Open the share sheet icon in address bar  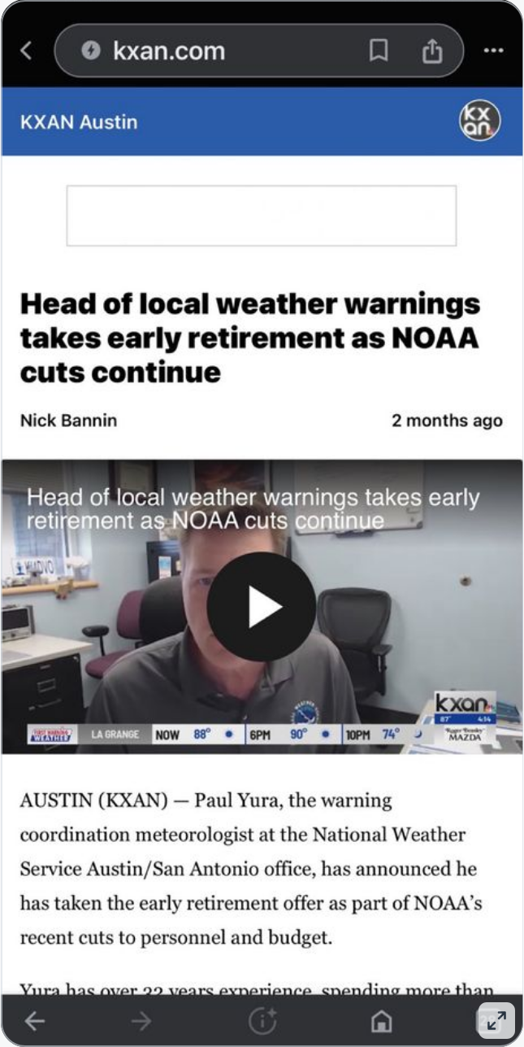click(432, 50)
